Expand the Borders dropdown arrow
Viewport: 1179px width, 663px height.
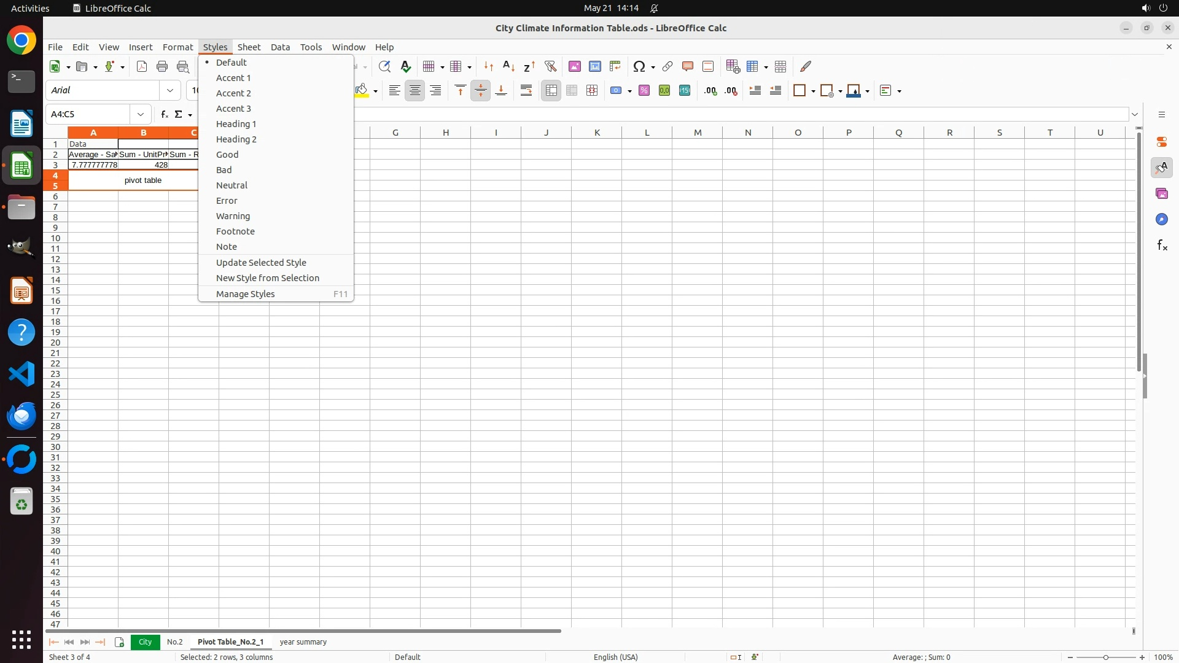[813, 91]
